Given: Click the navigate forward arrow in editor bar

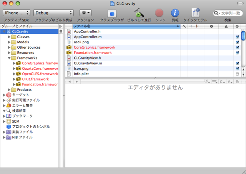Looking at the screenshot, I should pyautogui.click(x=77, y=82).
